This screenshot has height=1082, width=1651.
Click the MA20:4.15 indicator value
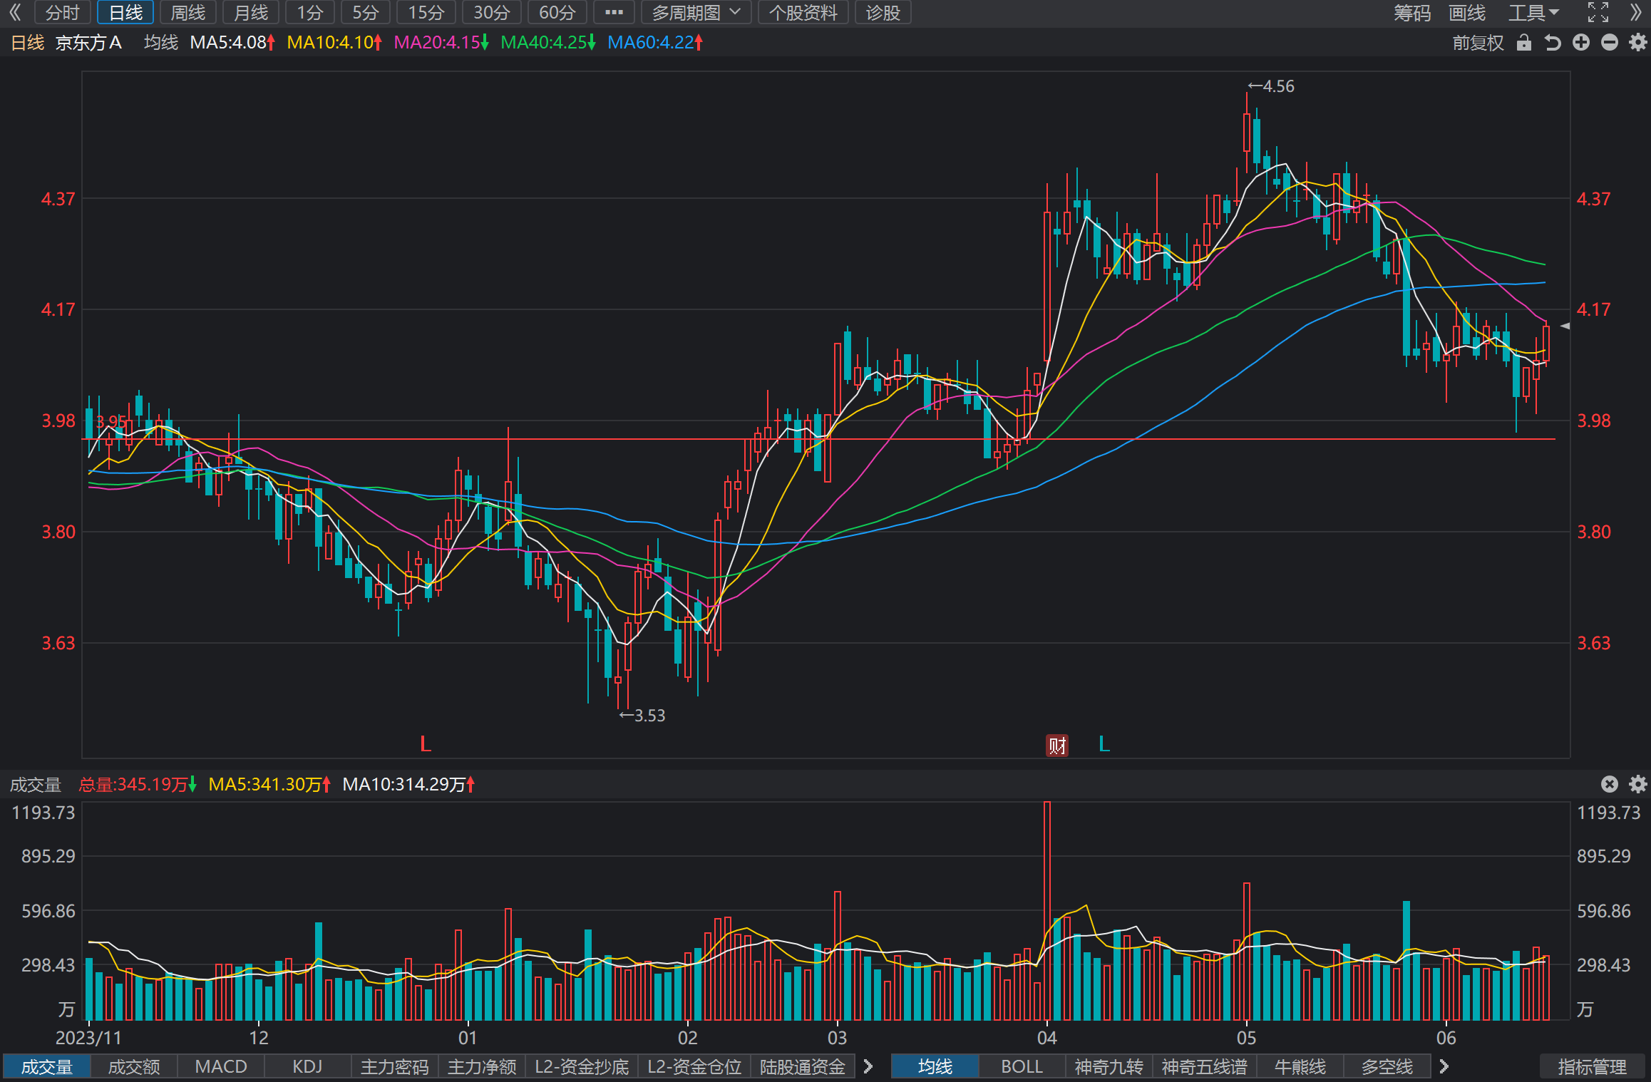pos(441,43)
